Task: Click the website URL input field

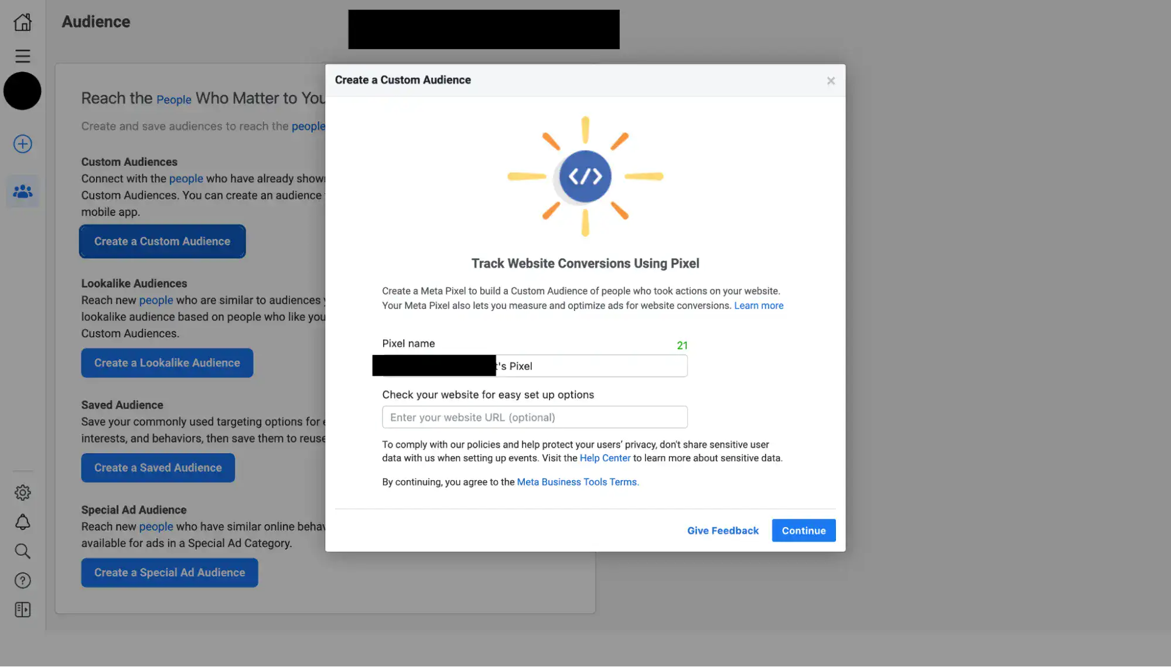Action: (x=534, y=417)
